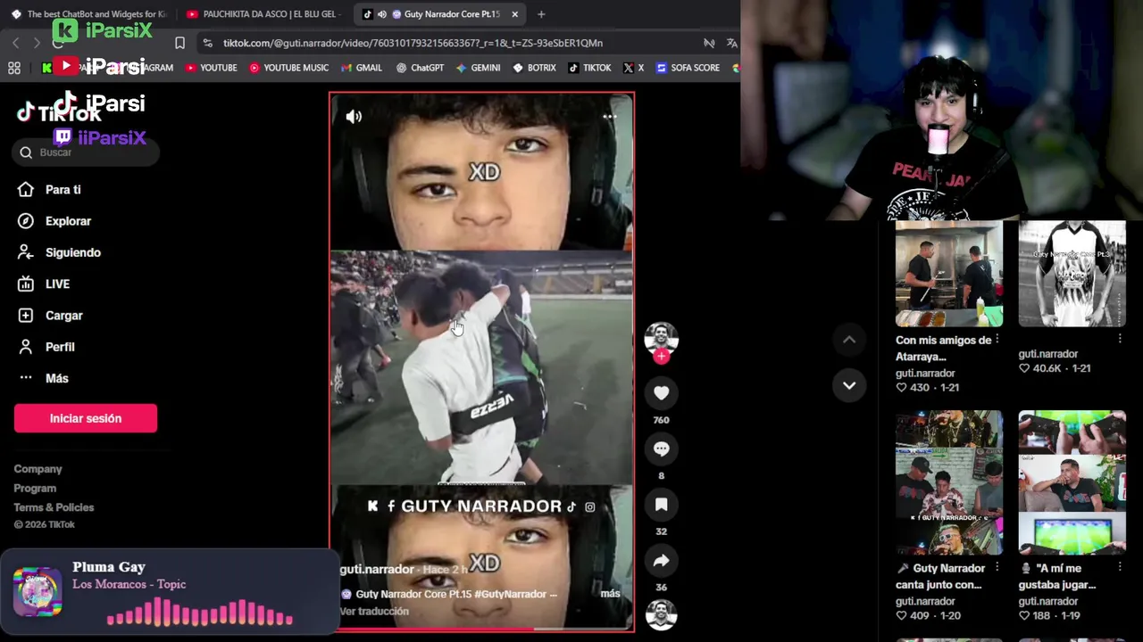Expand video description with más
1143x642 pixels.
pos(610,593)
